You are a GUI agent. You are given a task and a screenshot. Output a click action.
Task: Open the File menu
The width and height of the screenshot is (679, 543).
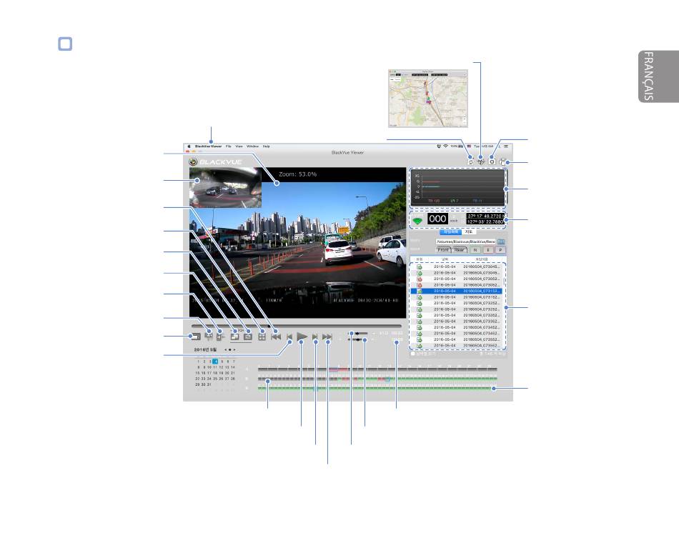(x=229, y=146)
